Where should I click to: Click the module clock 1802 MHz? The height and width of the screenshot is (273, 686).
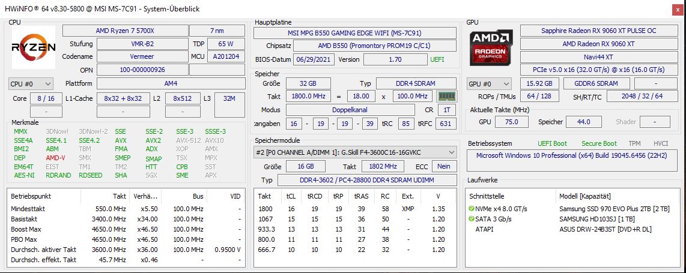click(383, 166)
